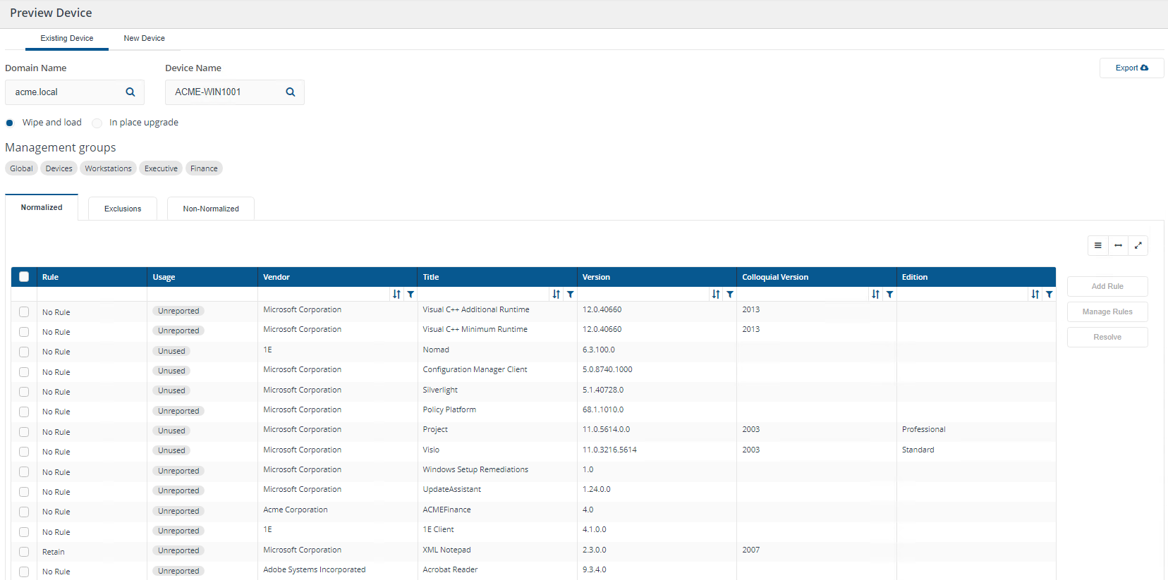The width and height of the screenshot is (1168, 580).
Task: Tick the checkbox for the Nomad row
Action: [x=24, y=352]
